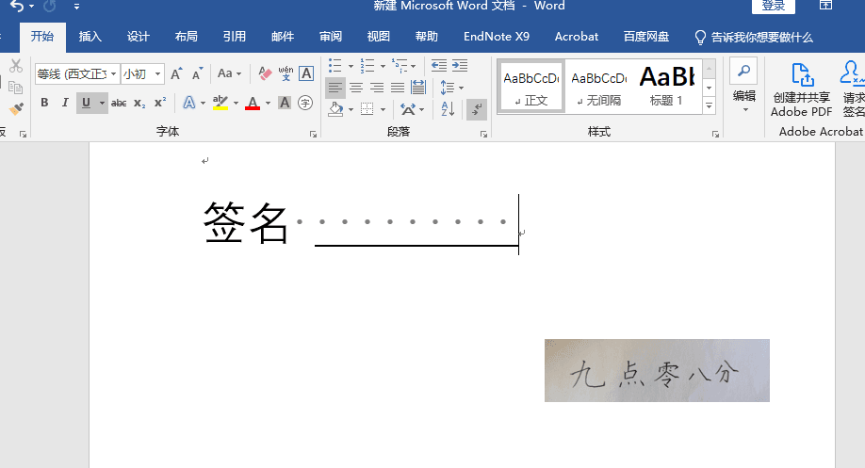The image size is (865, 468).
Task: Apply strikethrough with the abc icon
Action: pos(119,103)
